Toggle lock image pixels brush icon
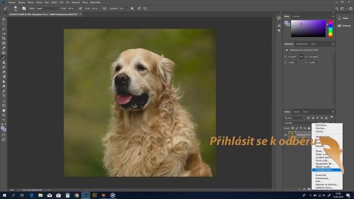This screenshot has width=354, height=199. 296,128
